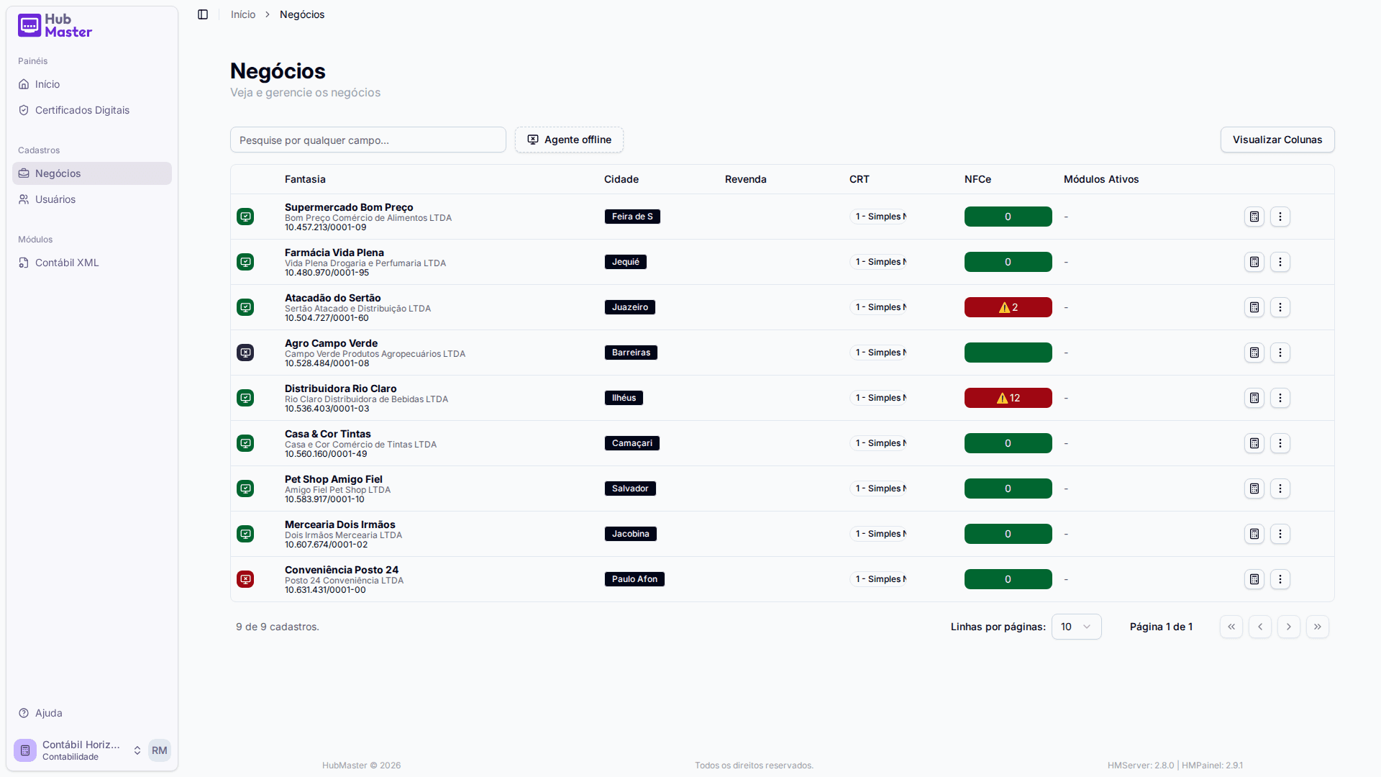Open calculator icon for Conveniência Posto 24
Image resolution: width=1381 pixels, height=777 pixels.
[x=1254, y=579]
